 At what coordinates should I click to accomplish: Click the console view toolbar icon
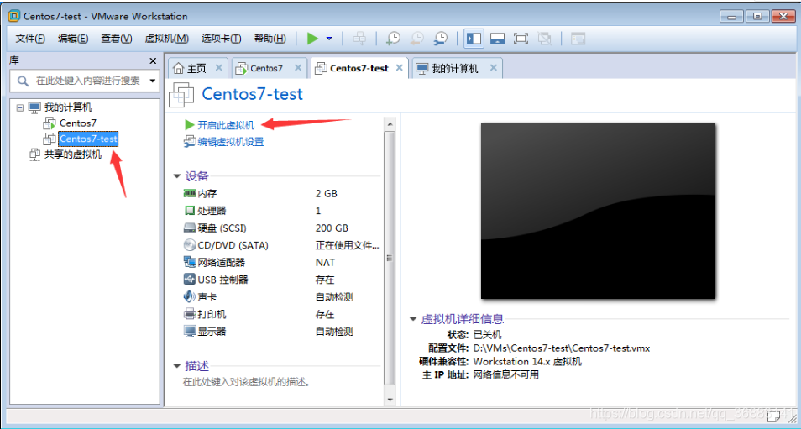click(578, 39)
